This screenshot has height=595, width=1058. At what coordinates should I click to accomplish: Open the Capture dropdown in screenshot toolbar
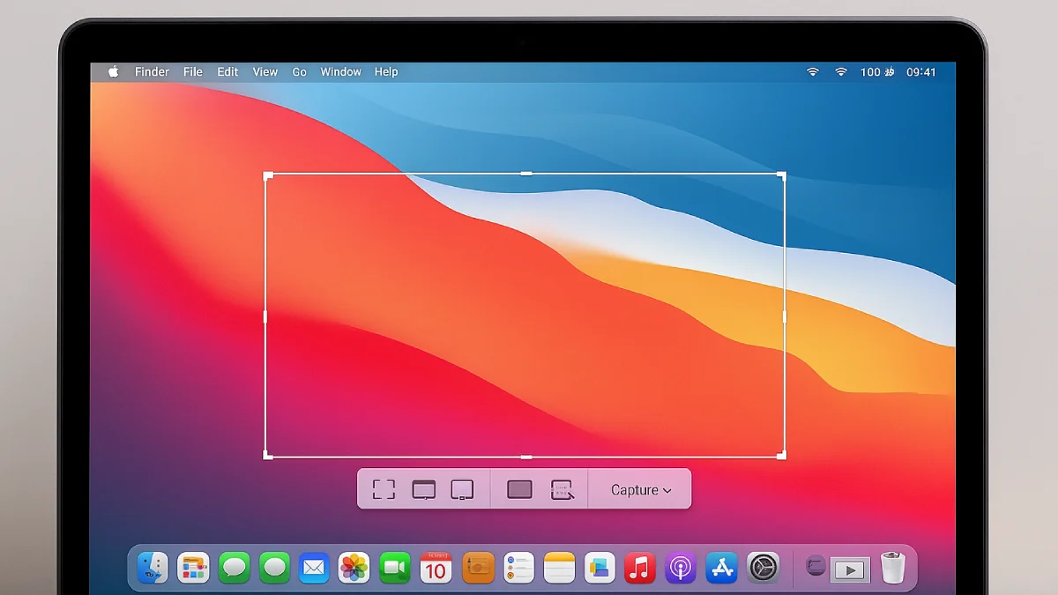tap(641, 490)
